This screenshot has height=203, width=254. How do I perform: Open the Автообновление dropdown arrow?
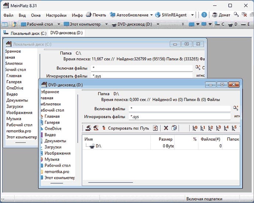click(x=151, y=15)
